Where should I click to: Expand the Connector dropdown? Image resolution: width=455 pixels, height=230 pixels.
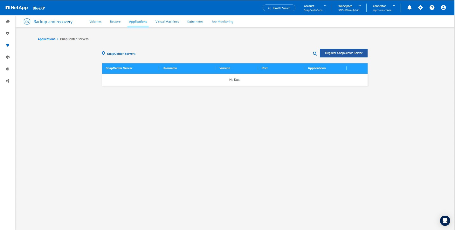click(384, 8)
